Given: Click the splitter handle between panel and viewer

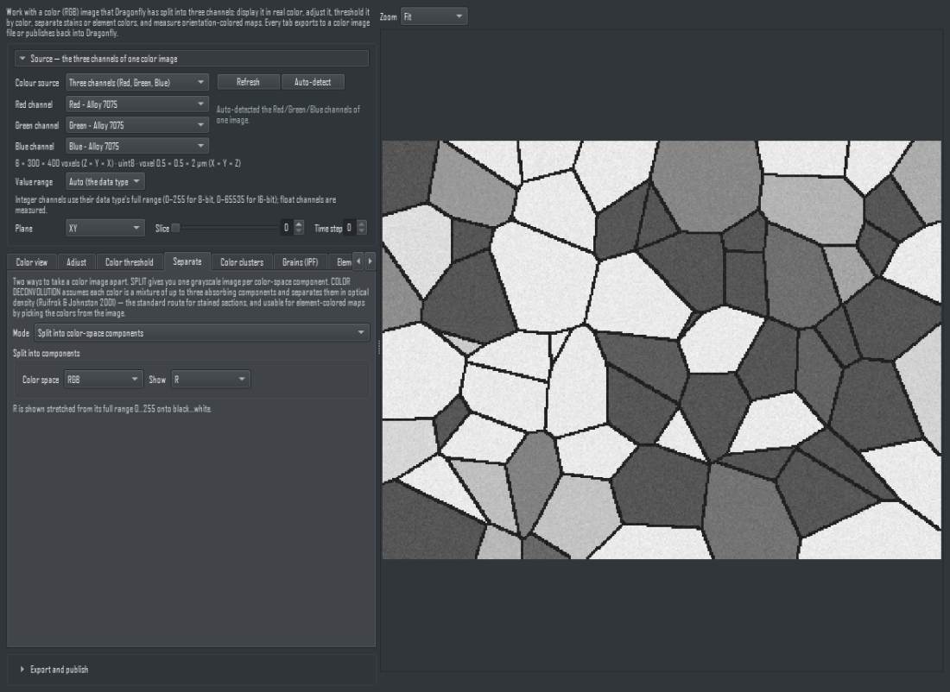Looking at the screenshot, I should [378, 347].
